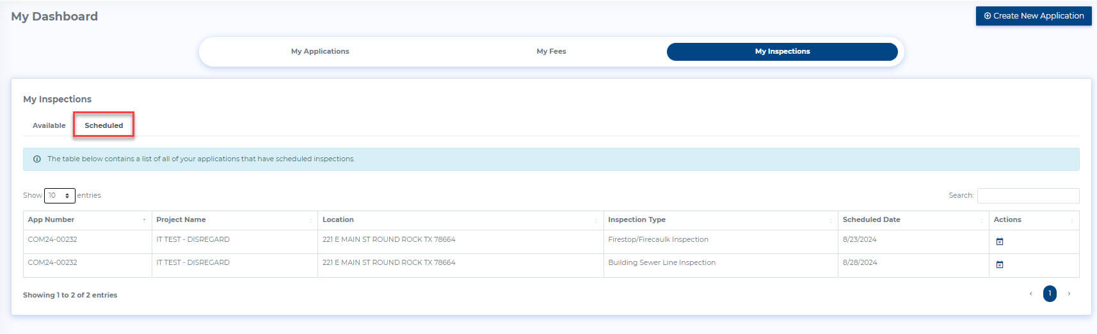Click the 'Showing 1 to 2 of 2 entries' text
Screen dimensions: 1097x334
[x=70, y=295]
